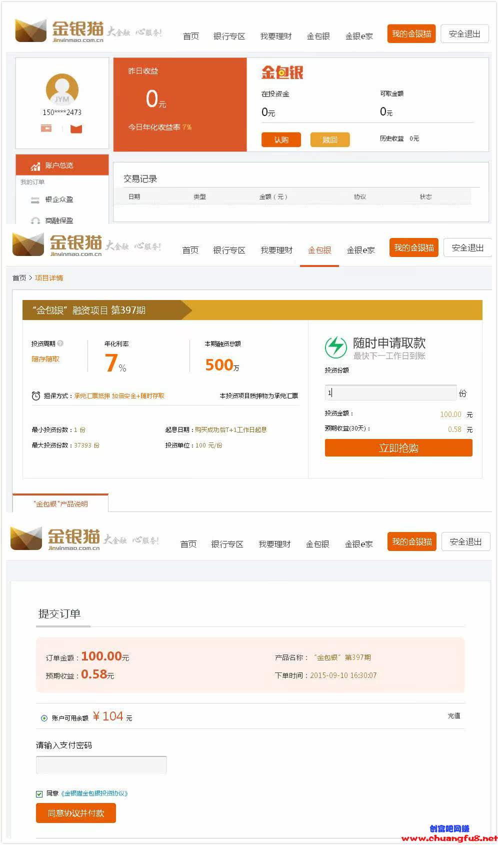Click 我的金银猫 button on the account overview page
The image size is (498, 845).
pos(411,34)
